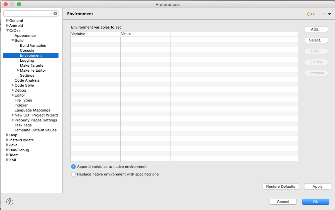Image resolution: width=335 pixels, height=210 pixels.
Task: Collapse the C/C++ tree node
Action: (7, 31)
